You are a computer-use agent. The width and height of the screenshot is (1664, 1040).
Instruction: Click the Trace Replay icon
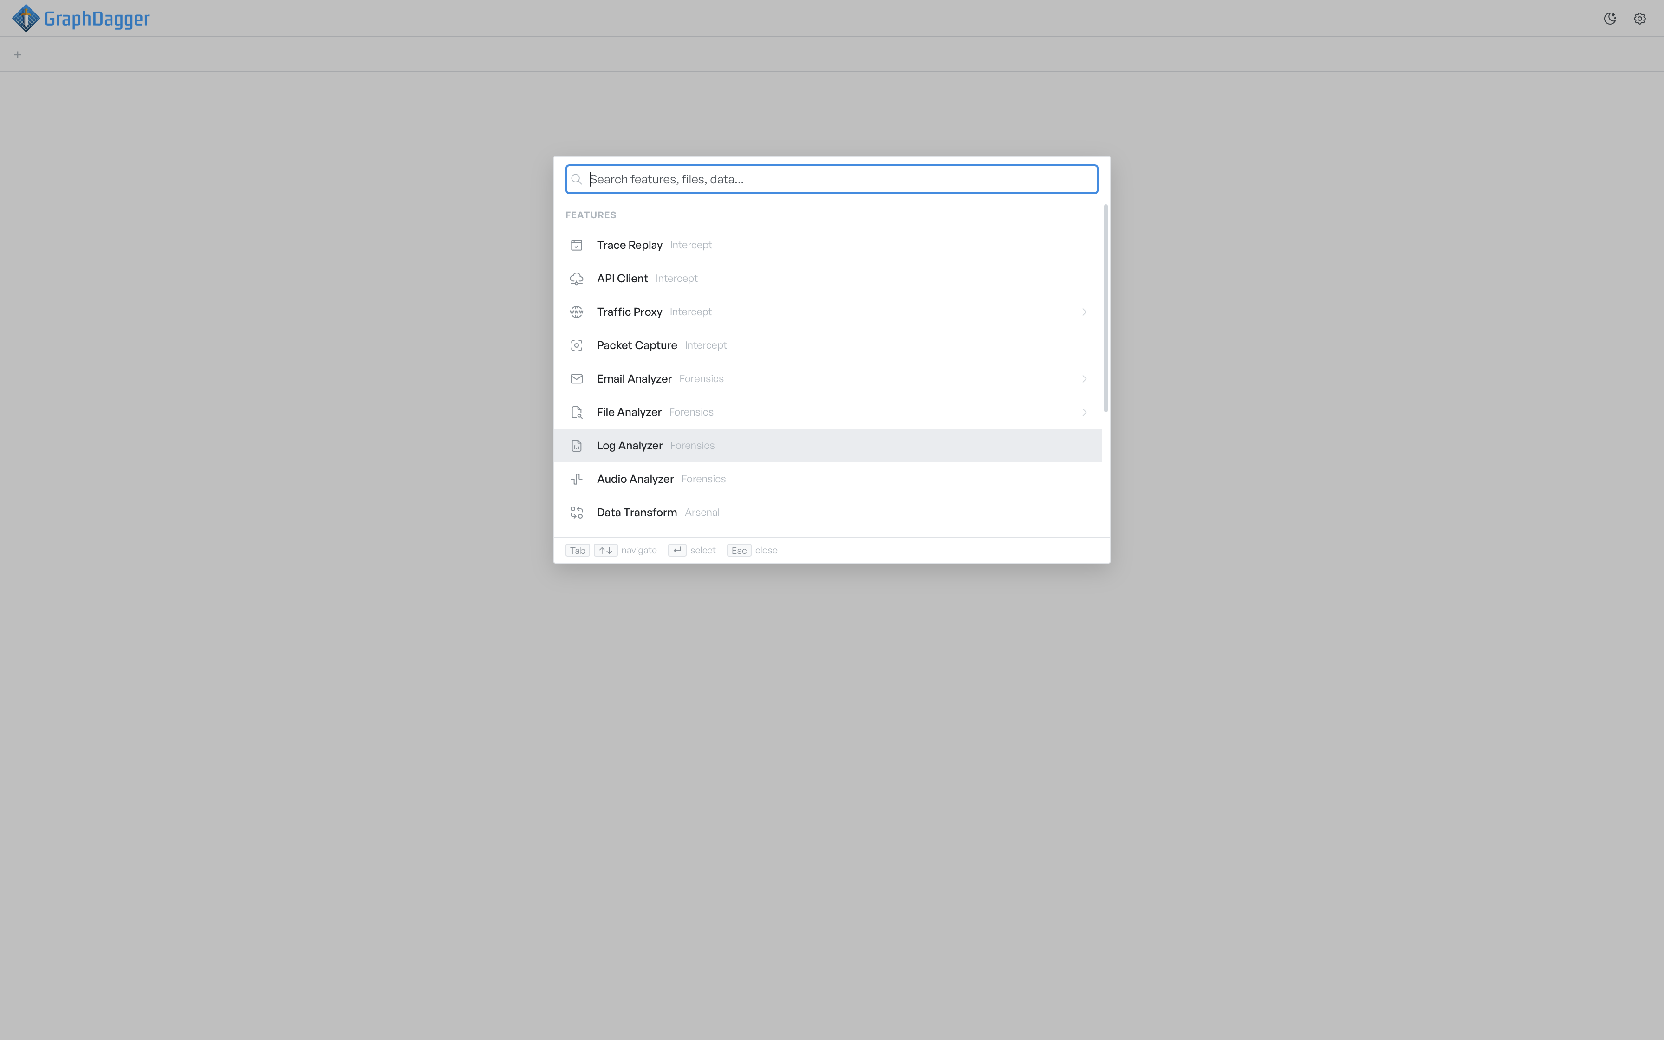click(577, 245)
